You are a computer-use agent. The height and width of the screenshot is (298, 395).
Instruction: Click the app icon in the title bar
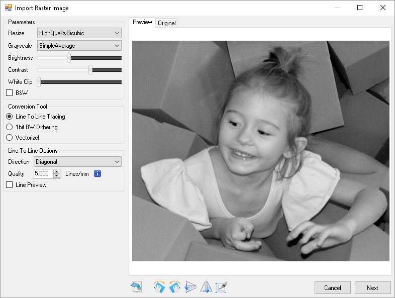coord(8,8)
